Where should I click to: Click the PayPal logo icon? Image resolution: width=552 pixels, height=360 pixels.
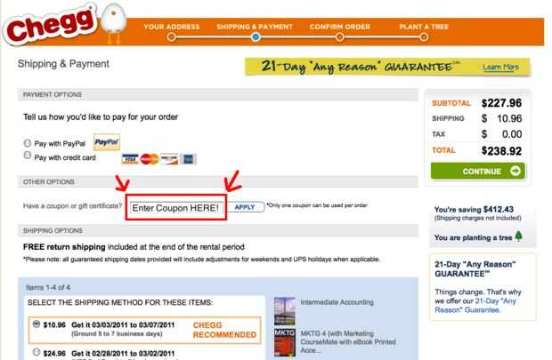pos(107,142)
